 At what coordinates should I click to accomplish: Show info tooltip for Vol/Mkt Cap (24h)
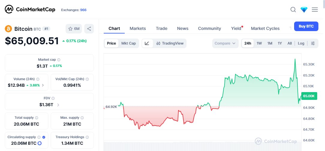(87, 79)
